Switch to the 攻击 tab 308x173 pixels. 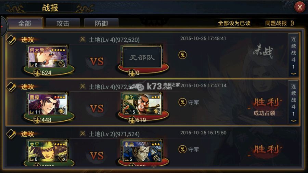[x=63, y=23]
